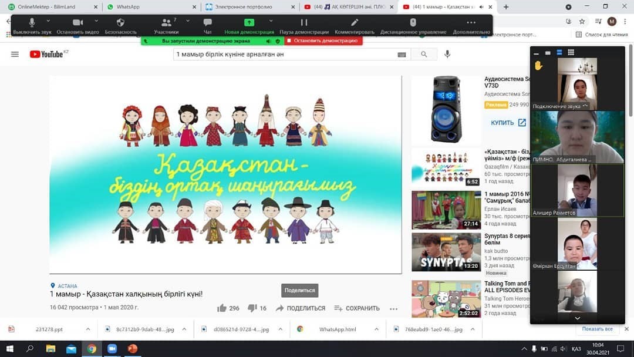
Task: Expand options for d086521d-9728-4 jpg download
Action: (280, 329)
